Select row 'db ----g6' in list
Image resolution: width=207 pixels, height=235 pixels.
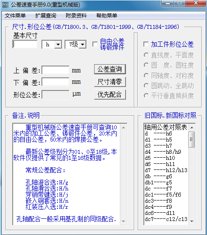(x=158, y=176)
